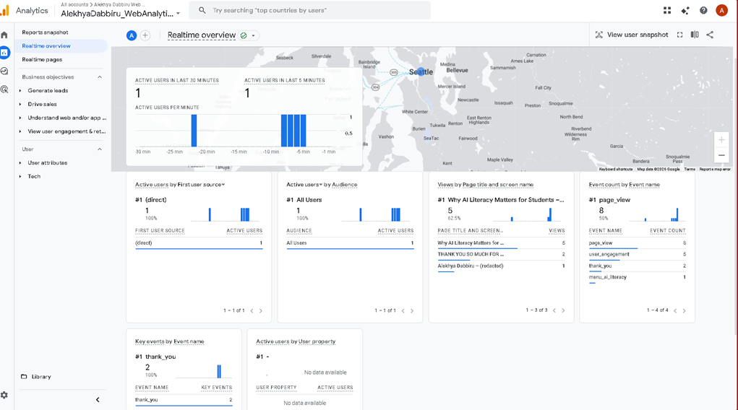
Task: Collapse the left navigation panel
Action: pyautogui.click(x=98, y=399)
